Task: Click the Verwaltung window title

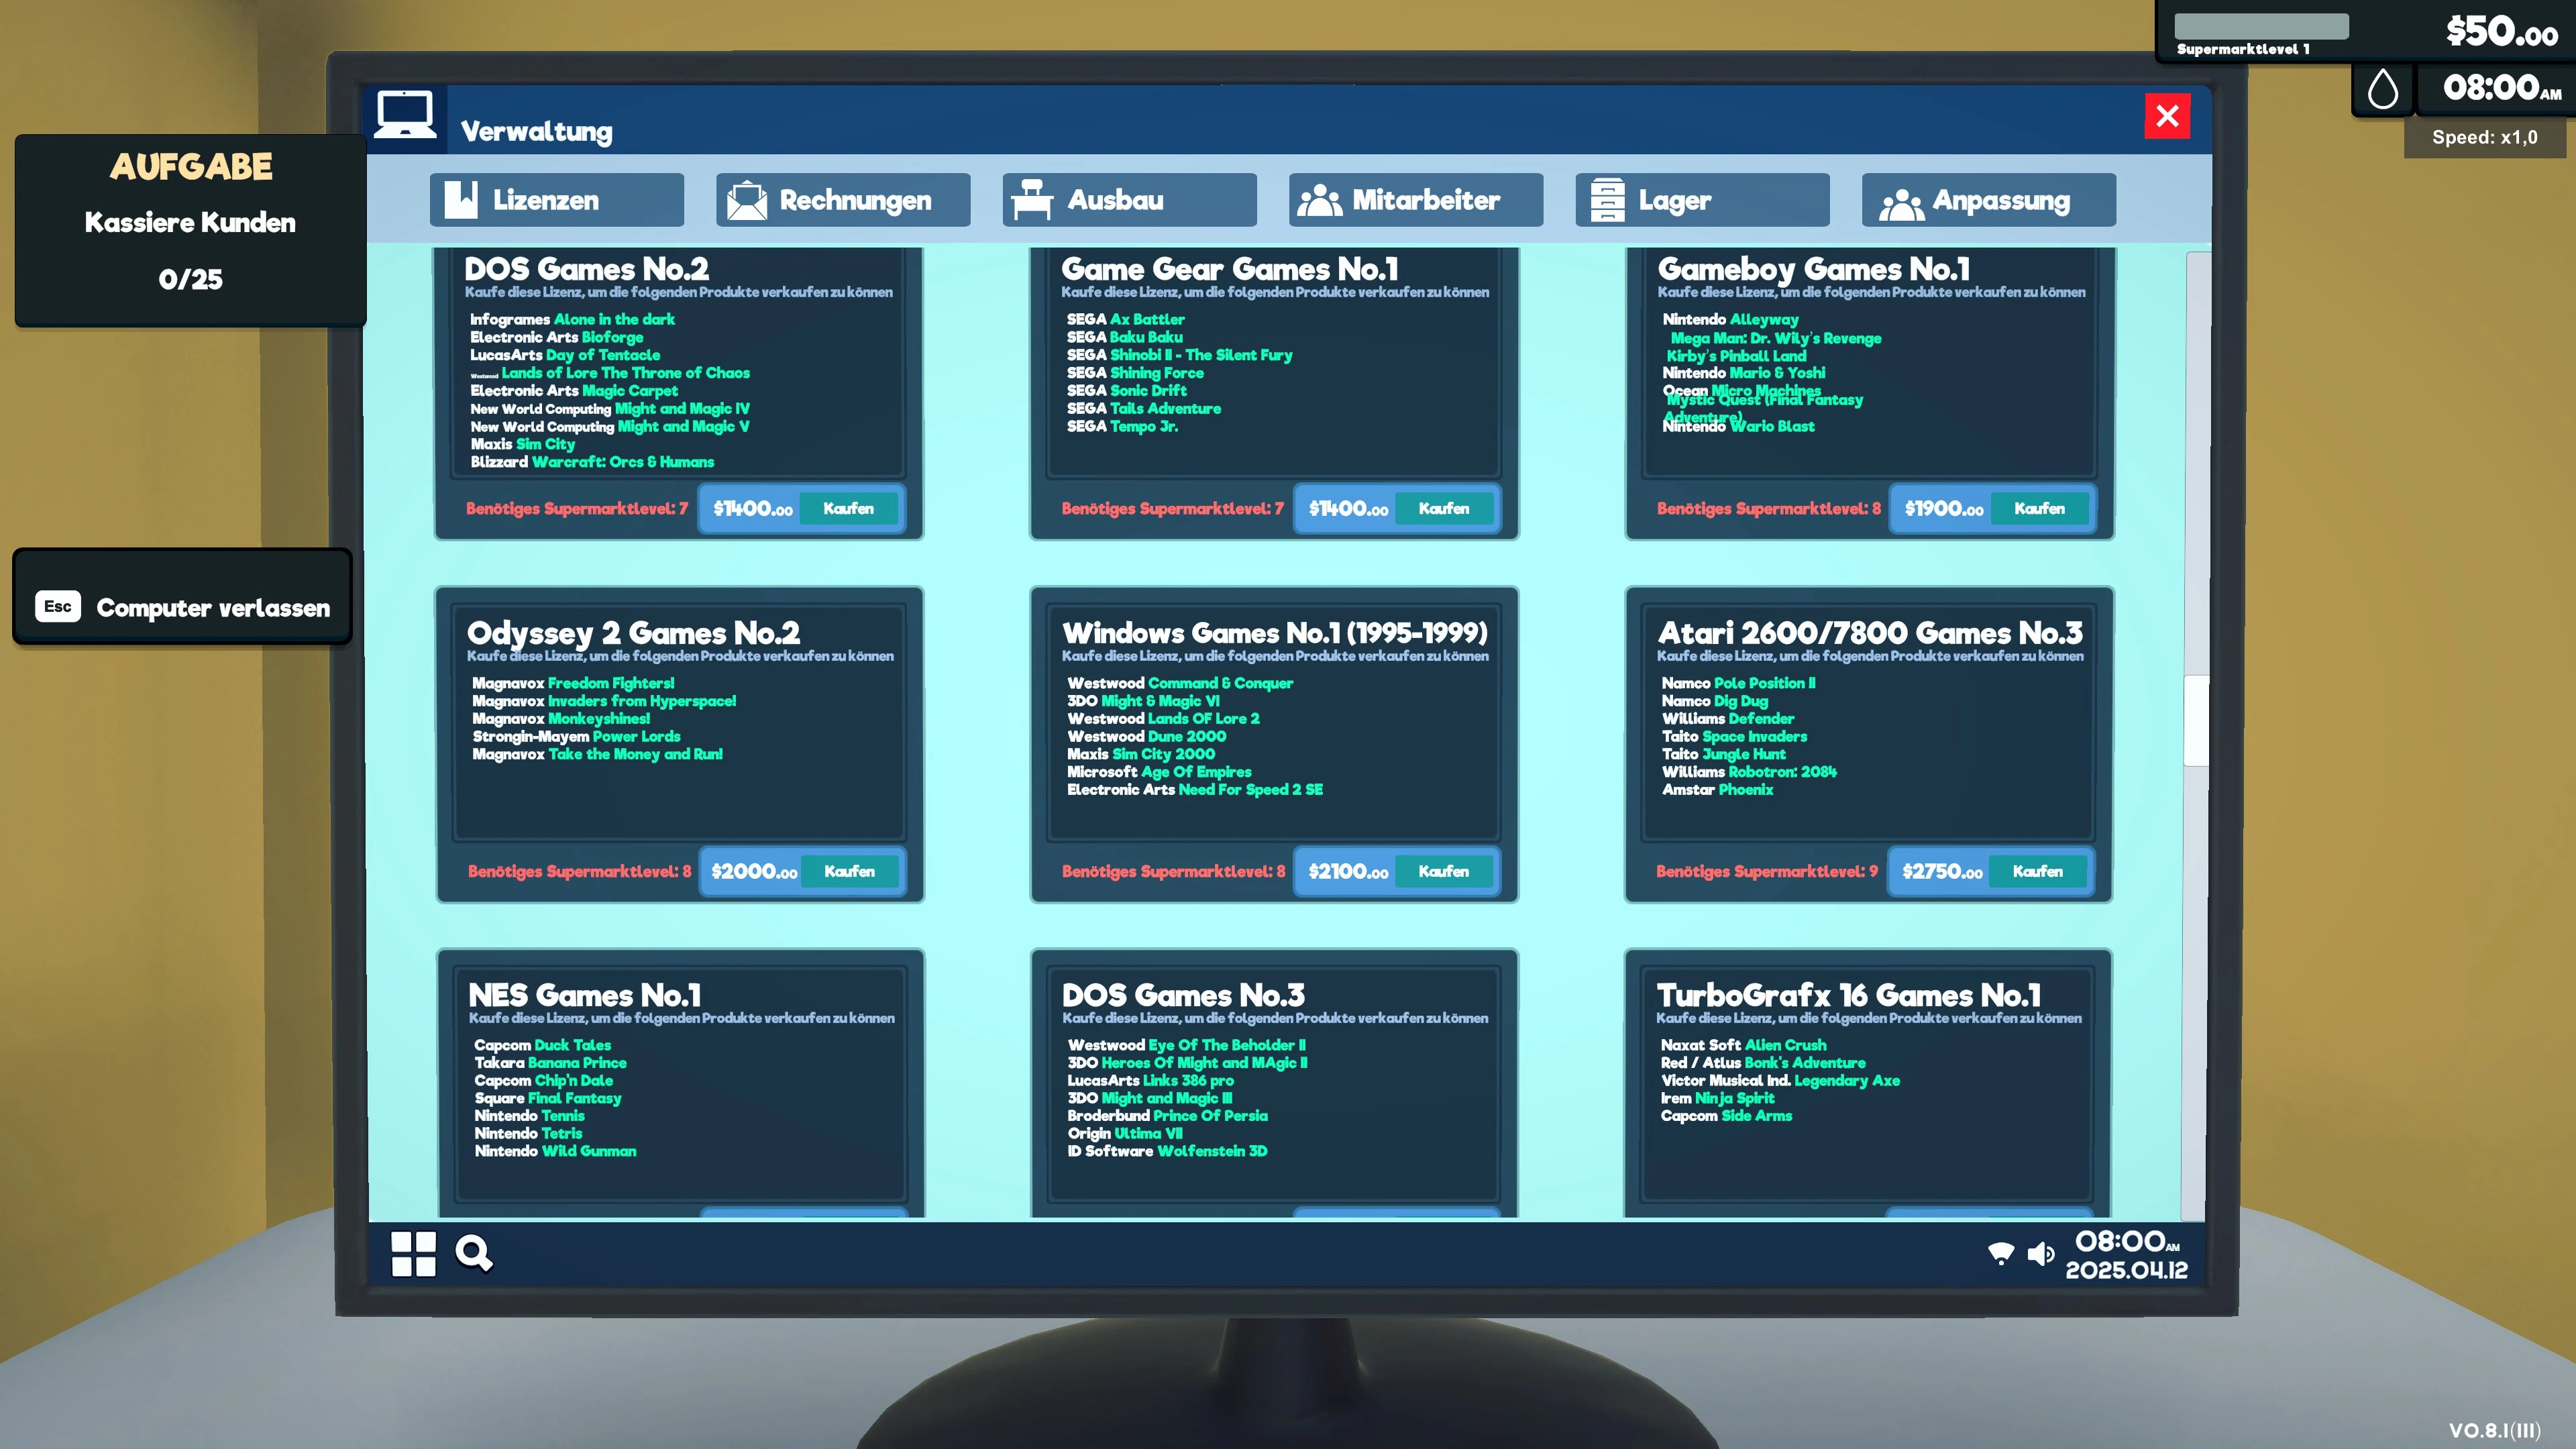Action: click(x=536, y=132)
